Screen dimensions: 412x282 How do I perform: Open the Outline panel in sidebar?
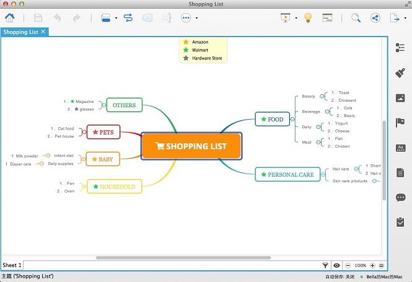(400, 48)
